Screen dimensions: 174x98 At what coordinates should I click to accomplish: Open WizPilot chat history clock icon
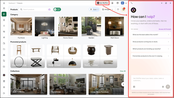tap(166, 3)
